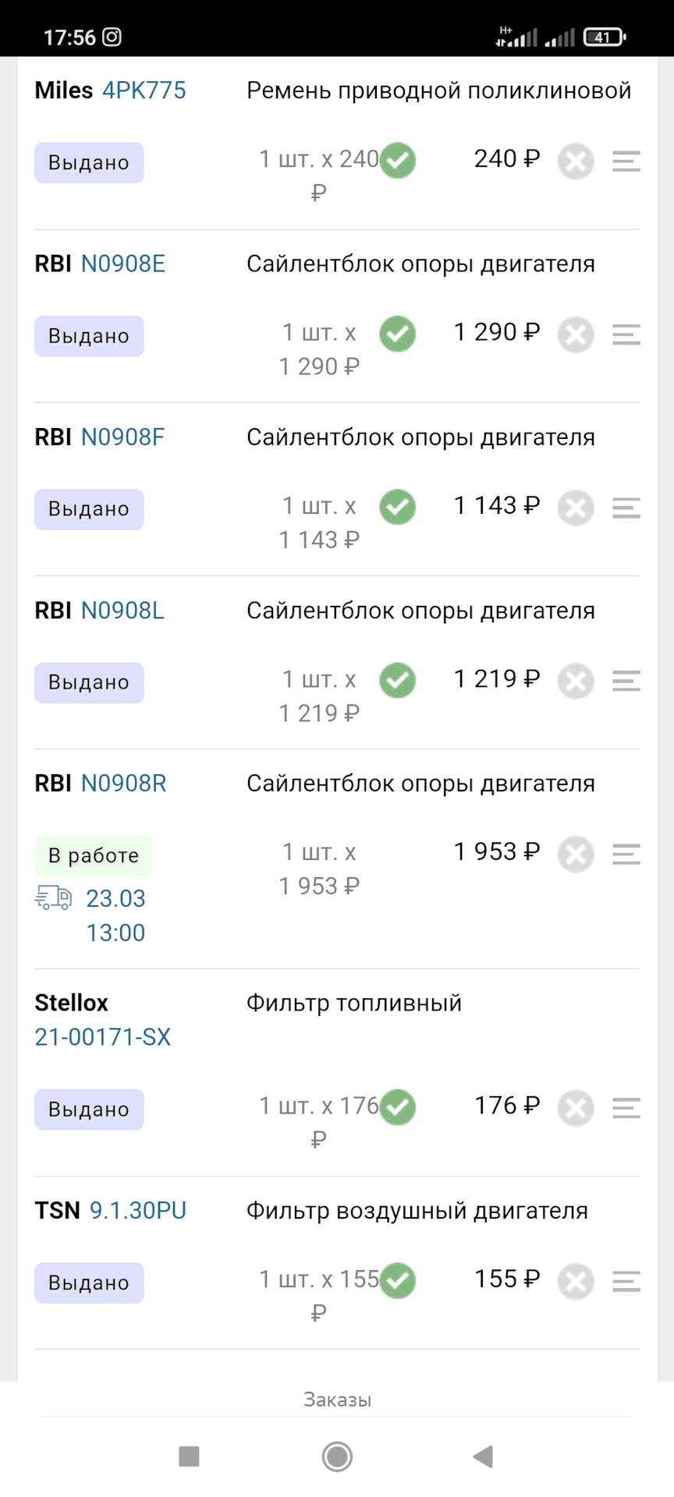The height and width of the screenshot is (1497, 674).
Task: Toggle green checkmark for Miles 4PK775
Action: (x=398, y=161)
